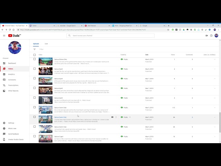Close the Pinterest browser tab
The image size is (221, 166).
point(109,26)
